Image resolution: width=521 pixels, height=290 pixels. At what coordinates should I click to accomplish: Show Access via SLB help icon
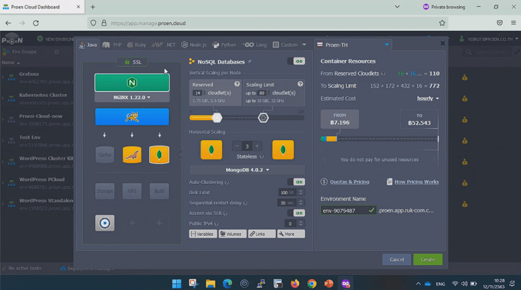pyautogui.click(x=225, y=213)
